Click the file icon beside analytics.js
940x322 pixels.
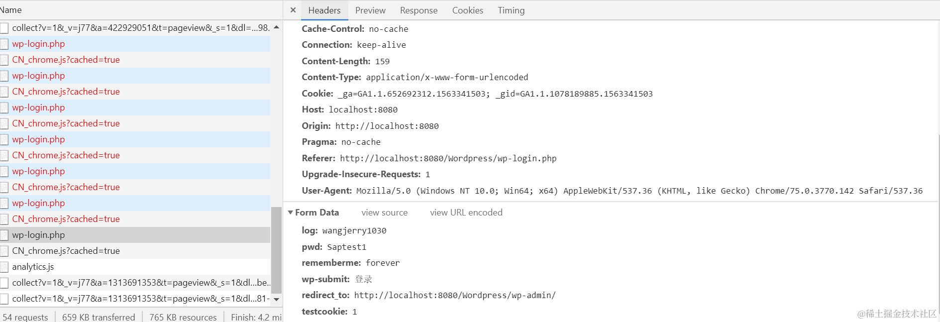coord(4,267)
